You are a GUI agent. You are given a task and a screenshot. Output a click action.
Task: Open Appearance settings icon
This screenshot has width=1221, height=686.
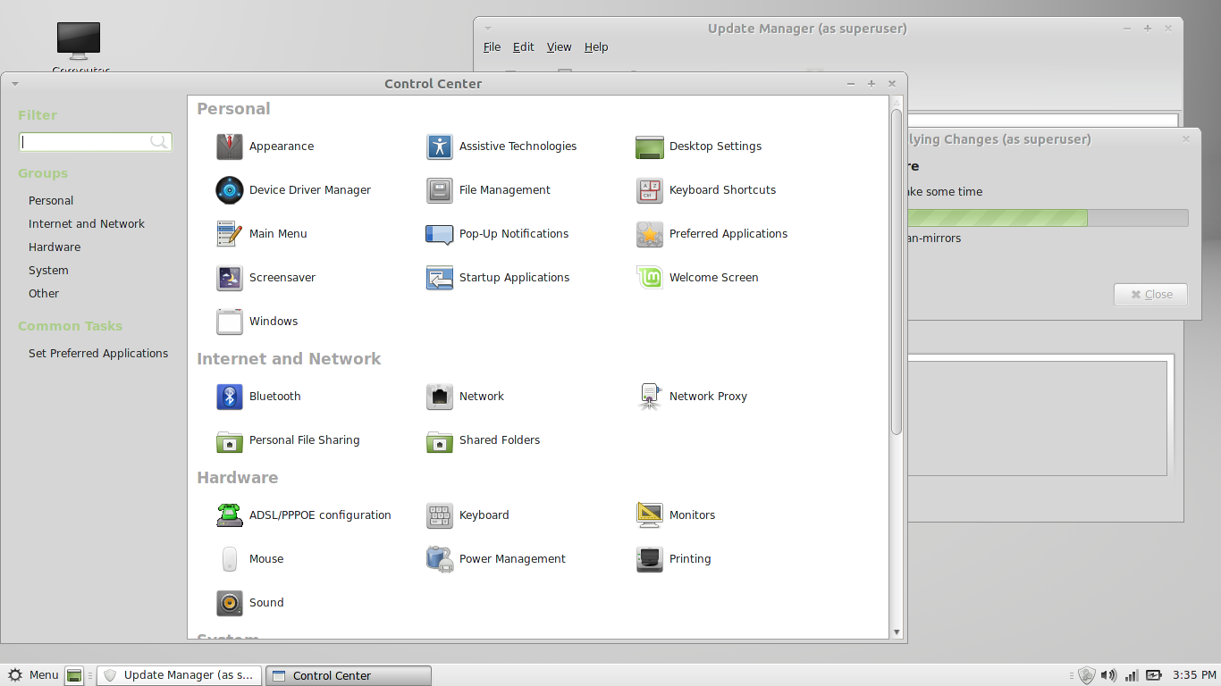pos(230,146)
